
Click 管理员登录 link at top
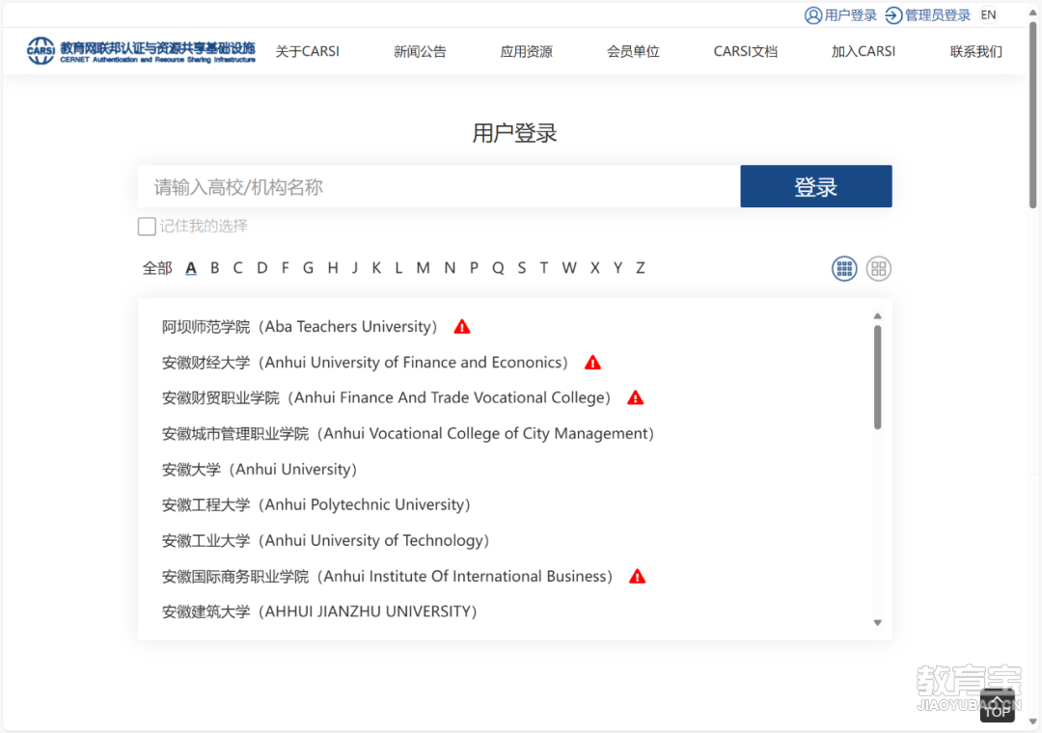938,15
